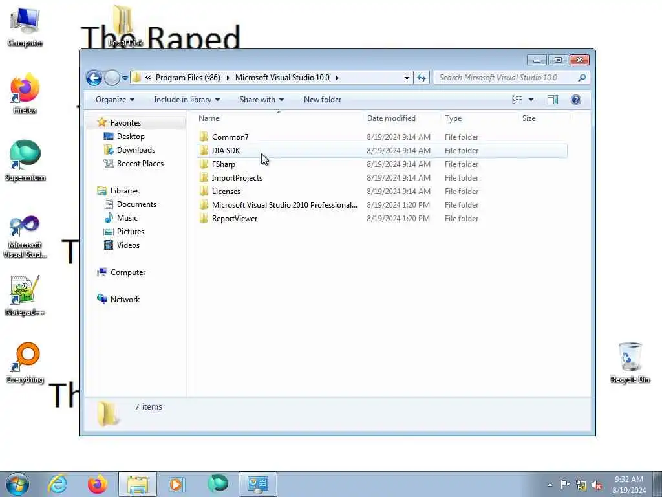The height and width of the screenshot is (497, 662).
Task: Open Recent Places in navigation pane
Action: pos(140,164)
